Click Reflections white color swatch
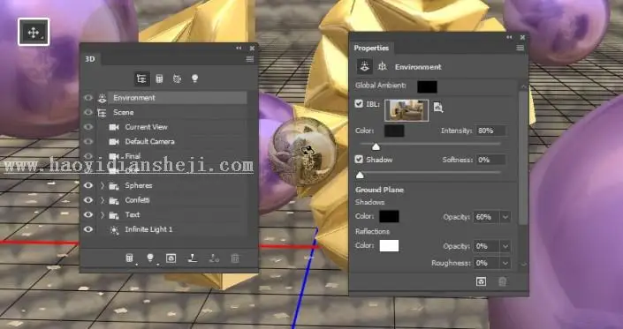The width and height of the screenshot is (623, 329). (x=389, y=246)
